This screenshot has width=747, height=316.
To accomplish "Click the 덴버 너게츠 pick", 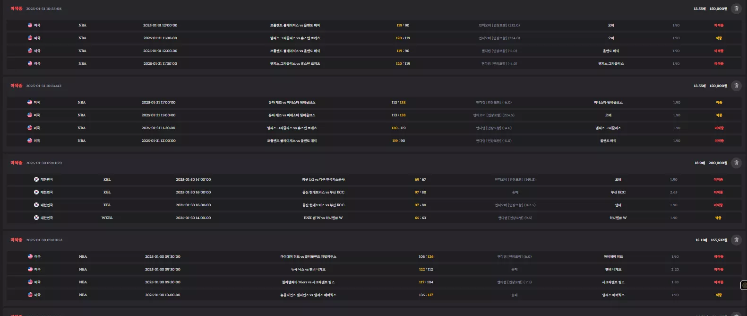I will click(x=613, y=270).
